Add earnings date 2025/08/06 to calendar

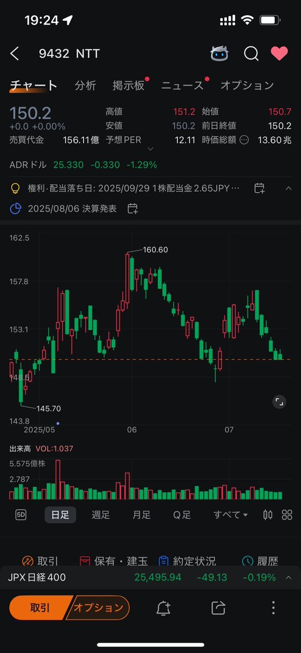tap(133, 209)
